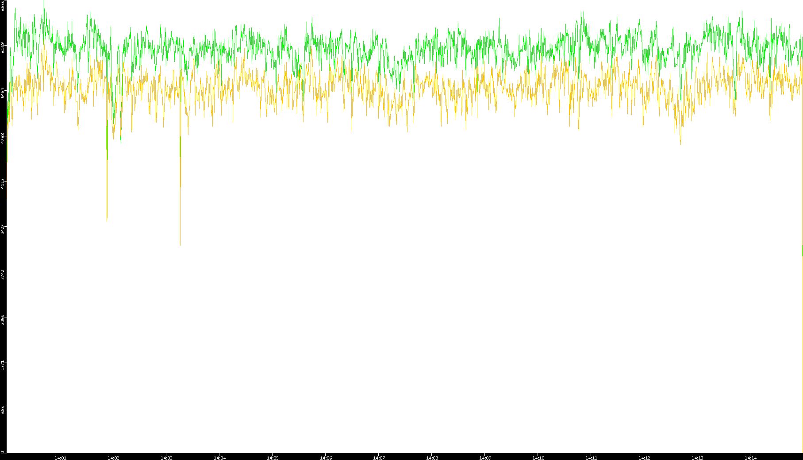The width and height of the screenshot is (803, 460).
Task: Pick the 14:09 time axis label
Action: tap(485, 458)
